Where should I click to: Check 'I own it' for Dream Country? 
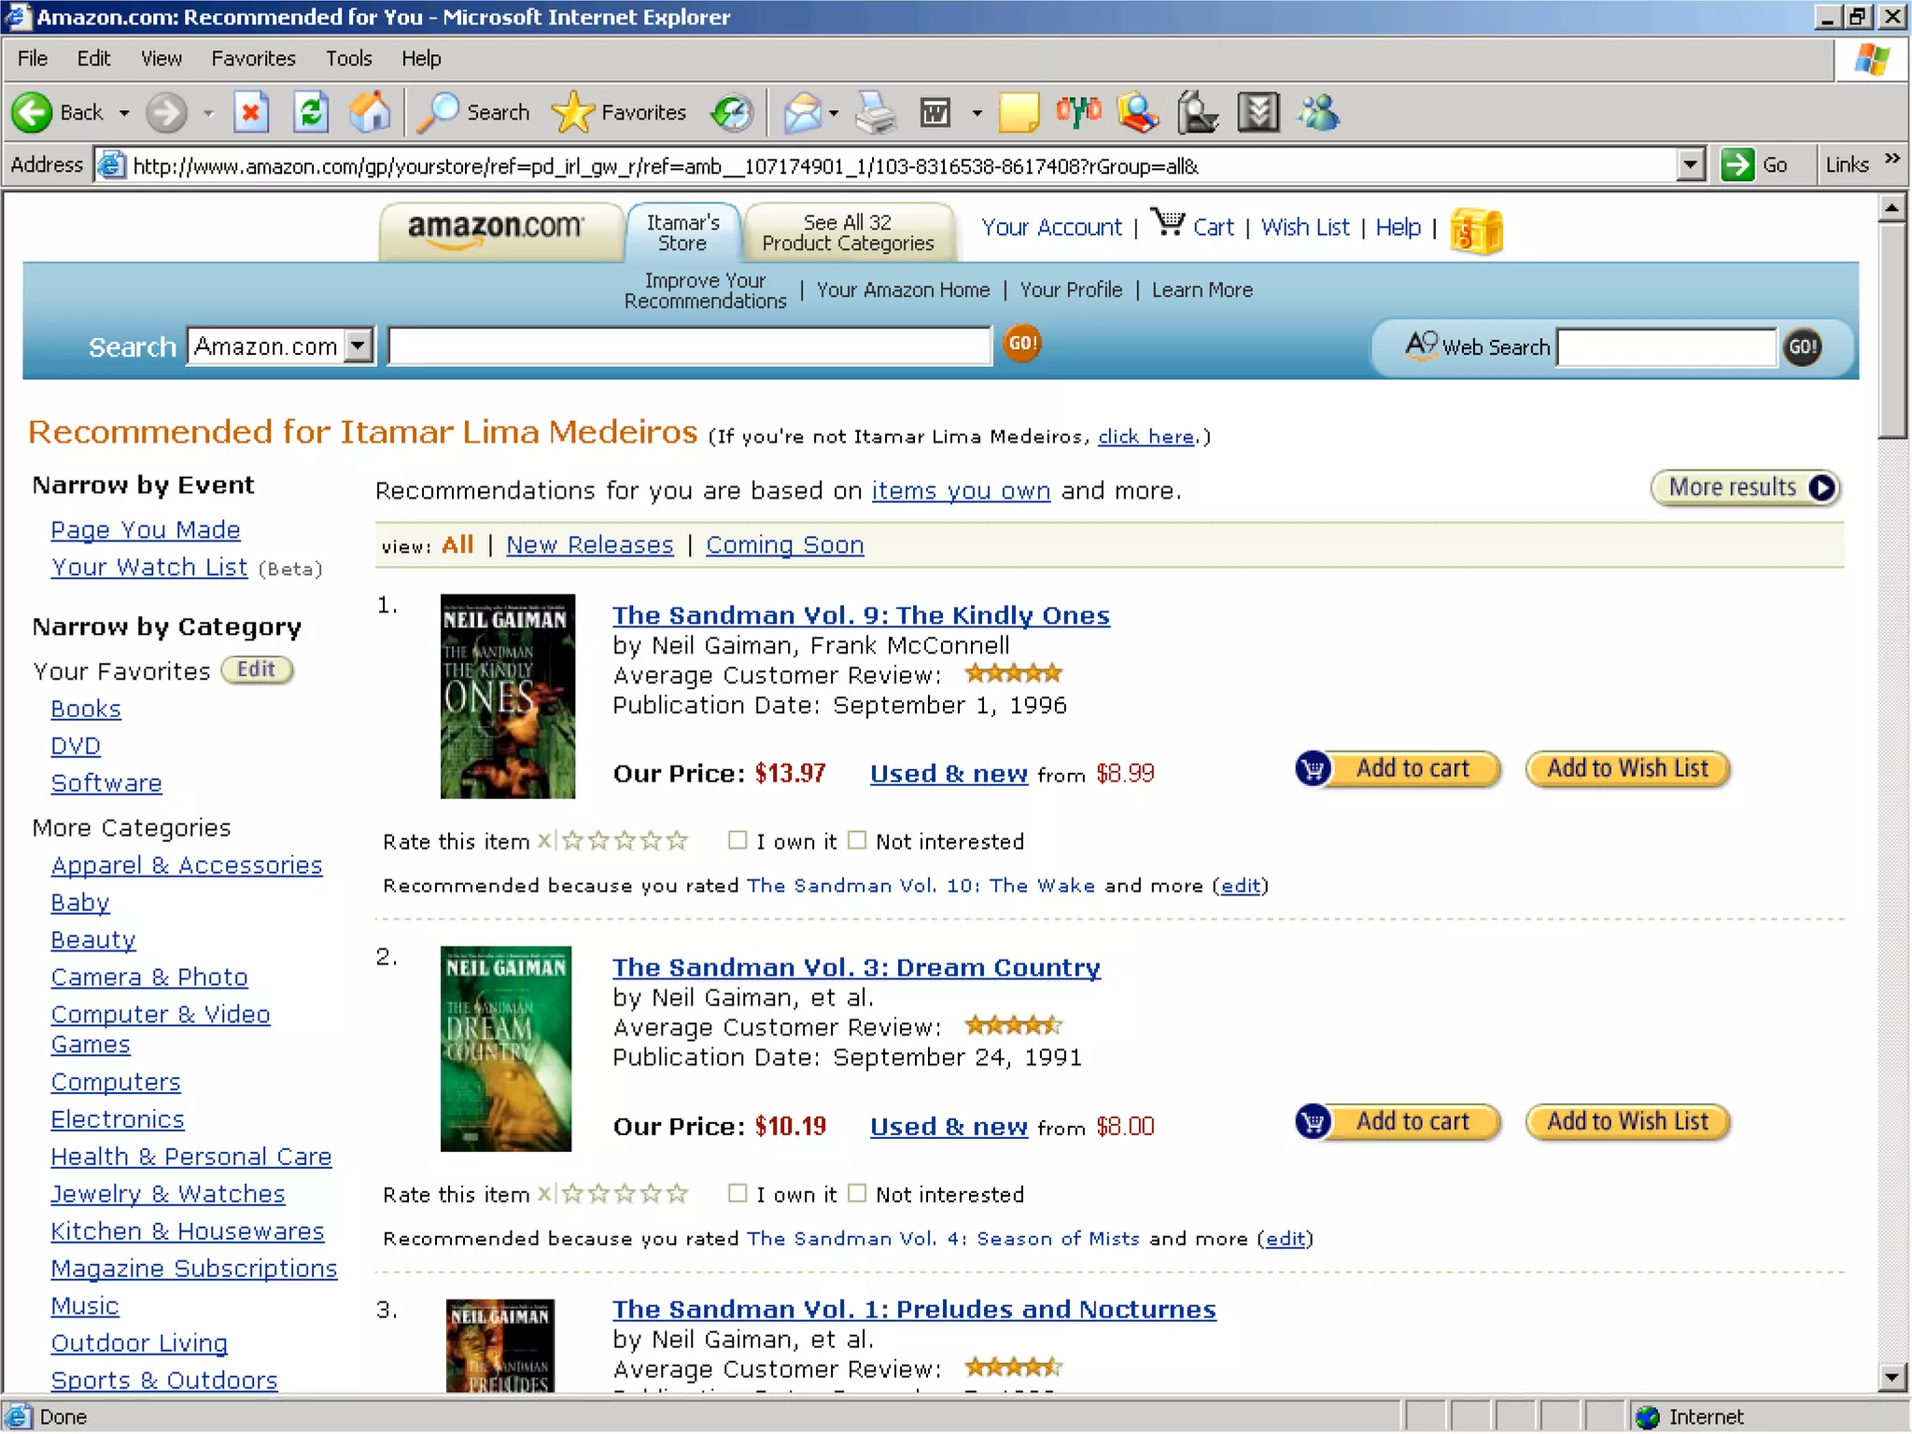(738, 1193)
